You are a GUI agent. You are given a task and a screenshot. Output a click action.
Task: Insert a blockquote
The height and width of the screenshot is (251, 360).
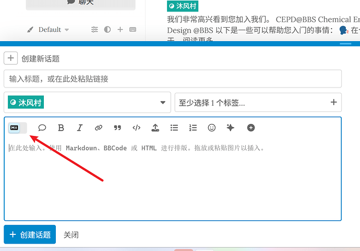pos(117,128)
